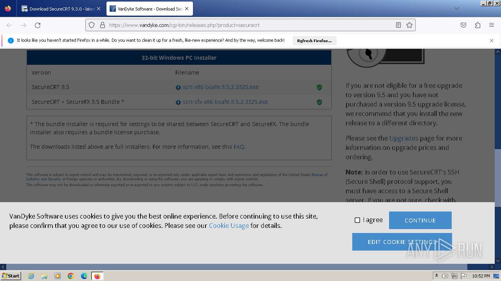Open a new tab with plus button
Viewport: 501px width, 281px height.
click(201, 9)
